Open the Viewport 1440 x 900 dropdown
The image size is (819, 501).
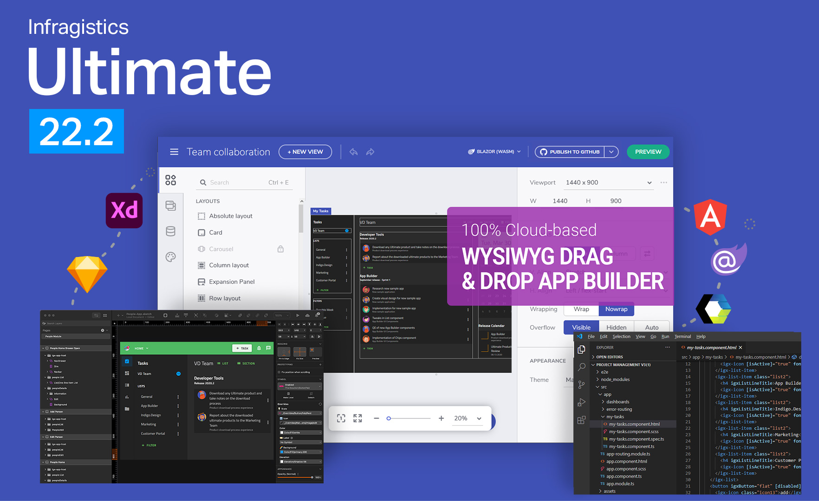pyautogui.click(x=609, y=183)
